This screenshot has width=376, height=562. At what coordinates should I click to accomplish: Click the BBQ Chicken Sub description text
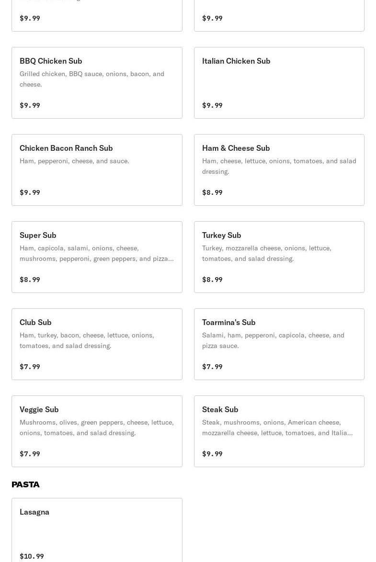click(x=92, y=79)
